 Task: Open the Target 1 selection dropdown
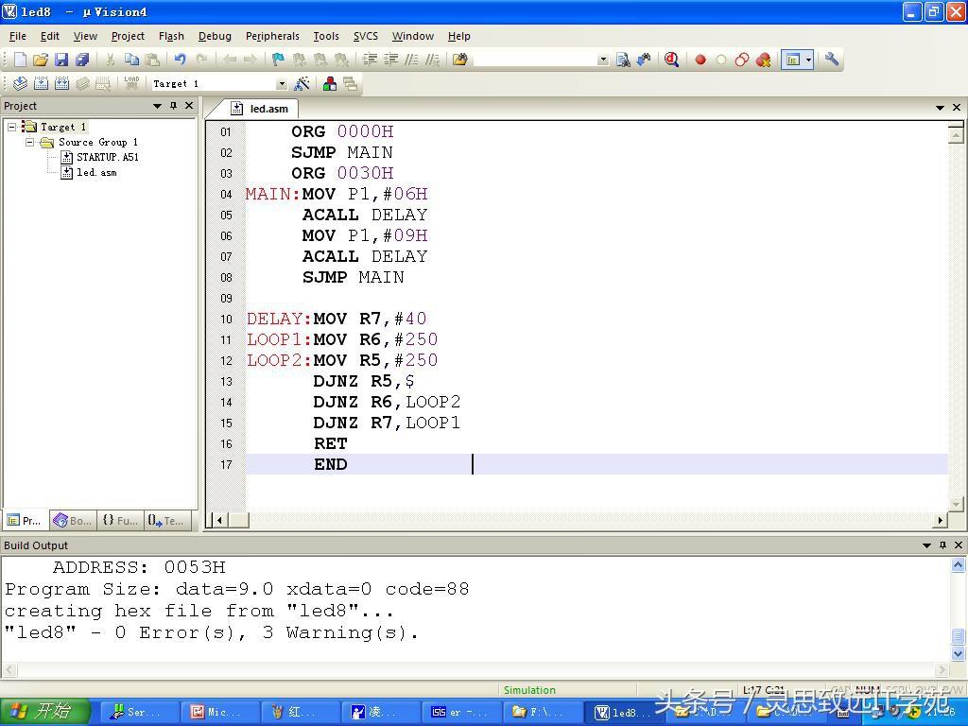point(281,84)
